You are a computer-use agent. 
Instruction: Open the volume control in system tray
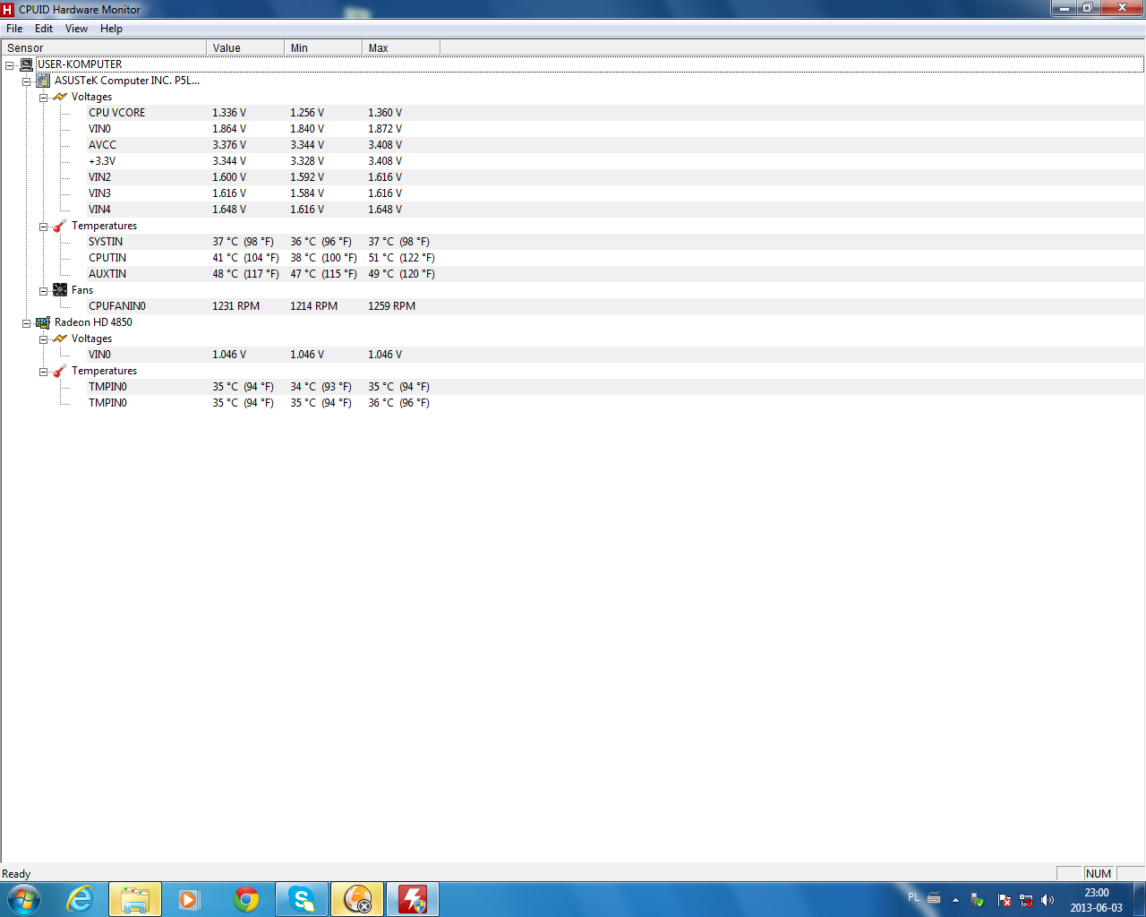tap(1048, 900)
